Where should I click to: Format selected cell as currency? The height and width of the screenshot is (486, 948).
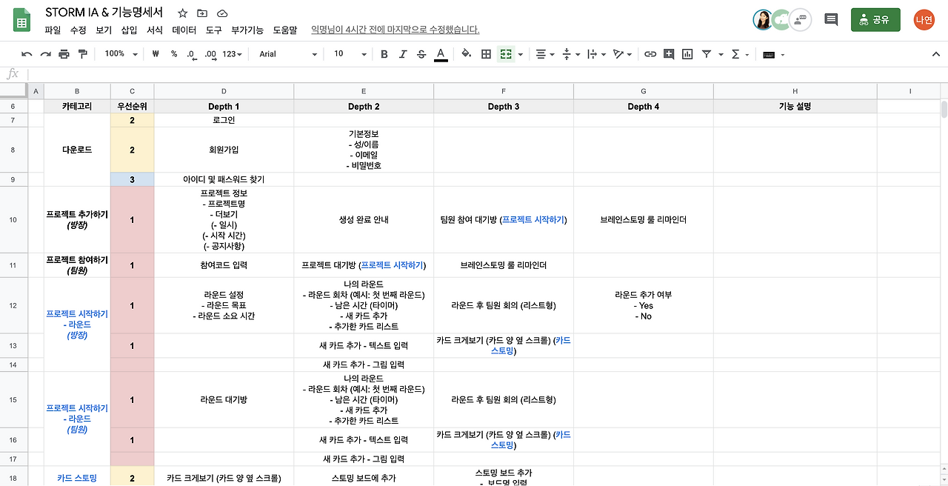(x=156, y=54)
